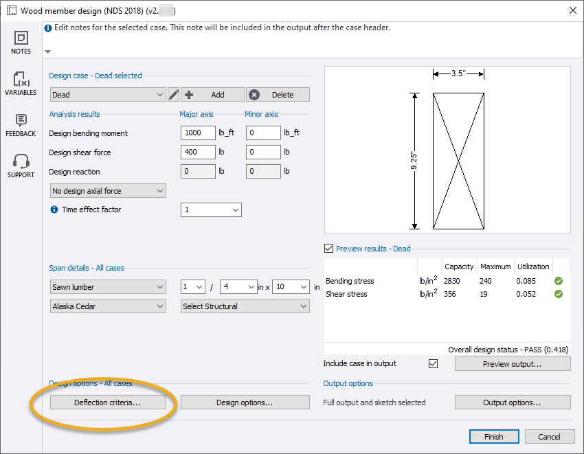584x454 pixels.
Task: Open the Sawn lumber material dropdown
Action: click(107, 286)
